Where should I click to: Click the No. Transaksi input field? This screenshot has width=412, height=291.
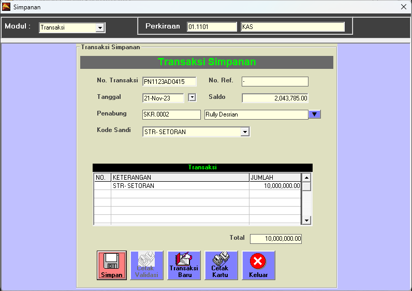point(169,81)
